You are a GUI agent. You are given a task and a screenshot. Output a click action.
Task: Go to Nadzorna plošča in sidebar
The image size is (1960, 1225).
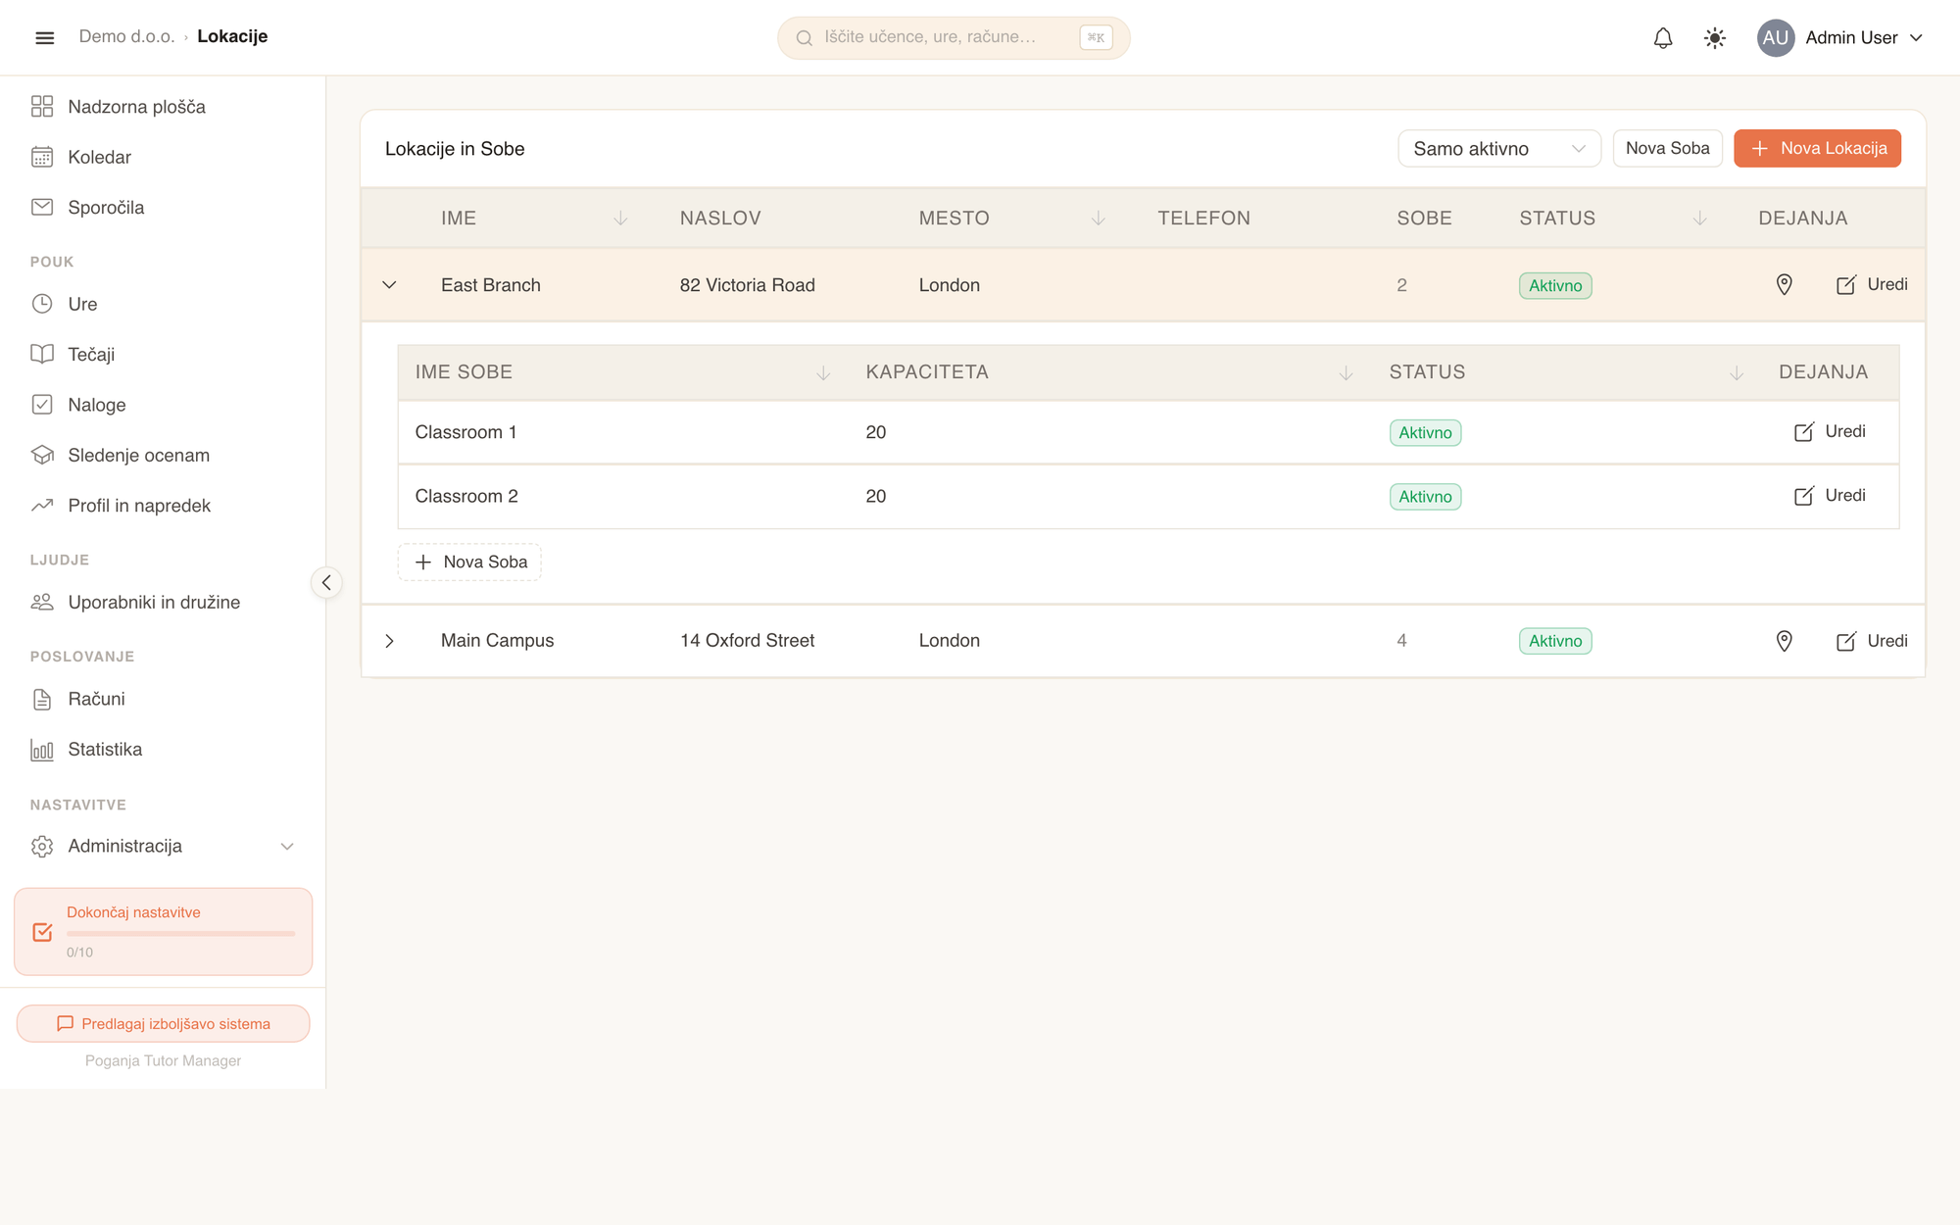pos(136,107)
